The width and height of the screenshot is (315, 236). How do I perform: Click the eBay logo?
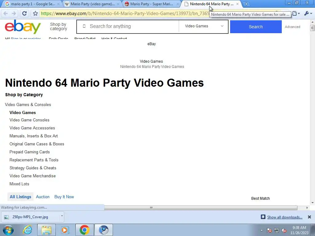[x=23, y=27]
